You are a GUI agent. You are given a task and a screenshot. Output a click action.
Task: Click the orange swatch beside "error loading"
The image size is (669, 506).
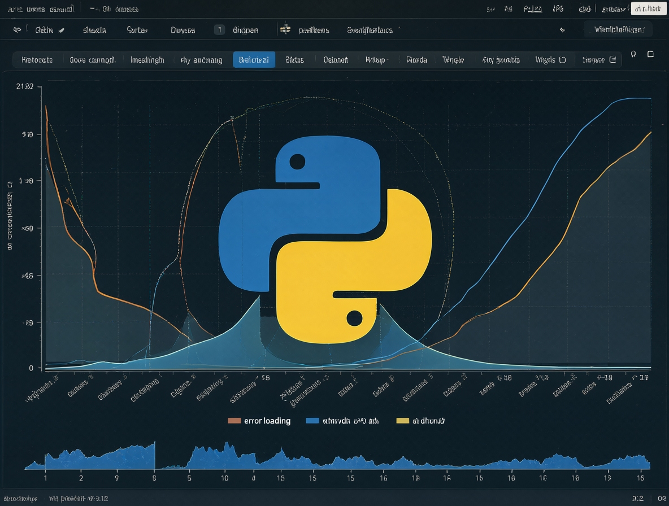click(x=234, y=421)
